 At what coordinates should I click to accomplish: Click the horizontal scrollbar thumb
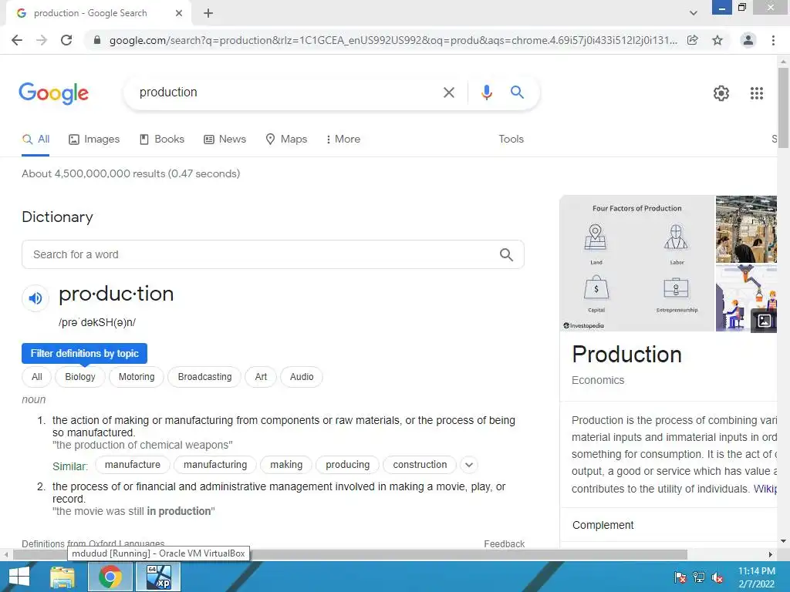pyautogui.click(x=350, y=554)
